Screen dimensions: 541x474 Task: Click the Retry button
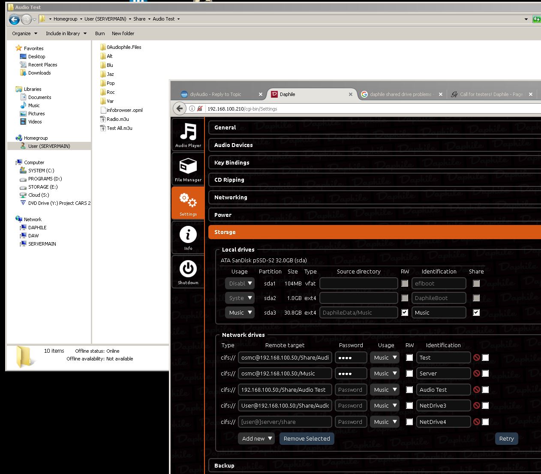pos(506,438)
